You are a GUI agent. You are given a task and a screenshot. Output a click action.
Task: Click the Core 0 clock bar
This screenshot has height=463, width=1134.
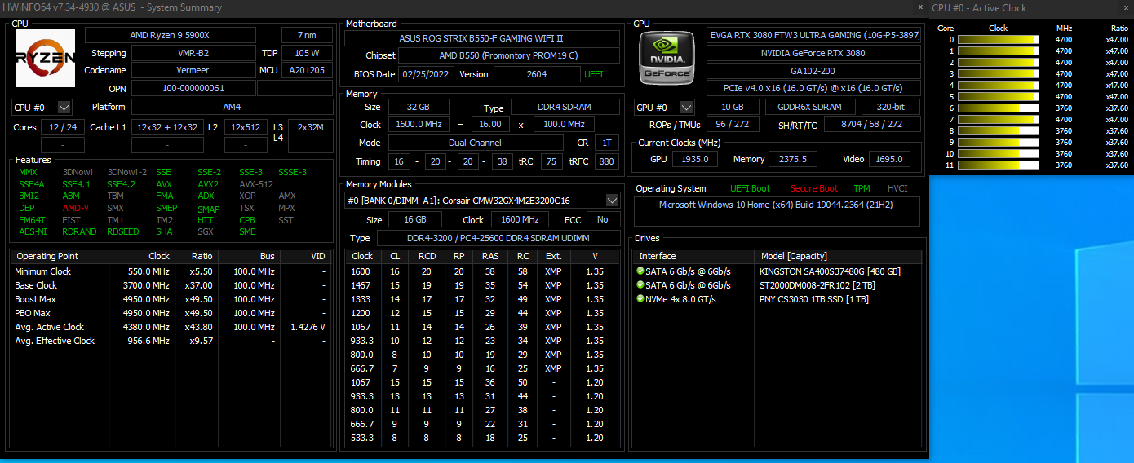coord(999,39)
